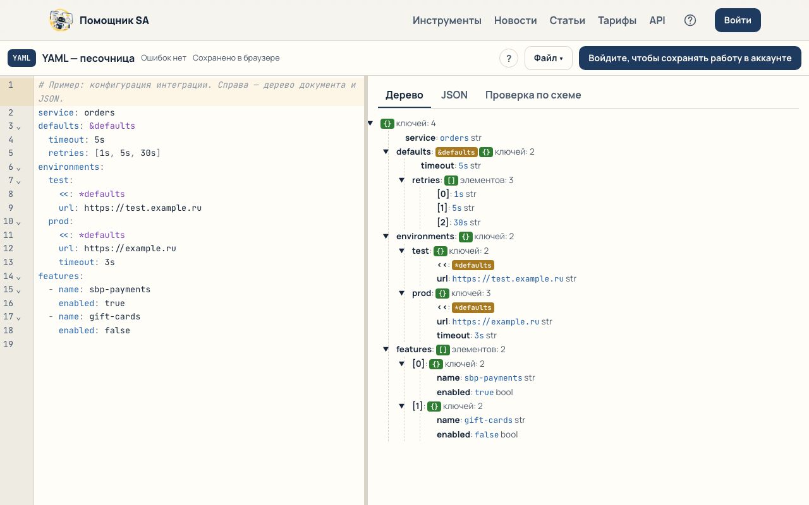Open the sandbox help question-mark button
The height and width of the screenshot is (505, 809).
[x=509, y=58]
